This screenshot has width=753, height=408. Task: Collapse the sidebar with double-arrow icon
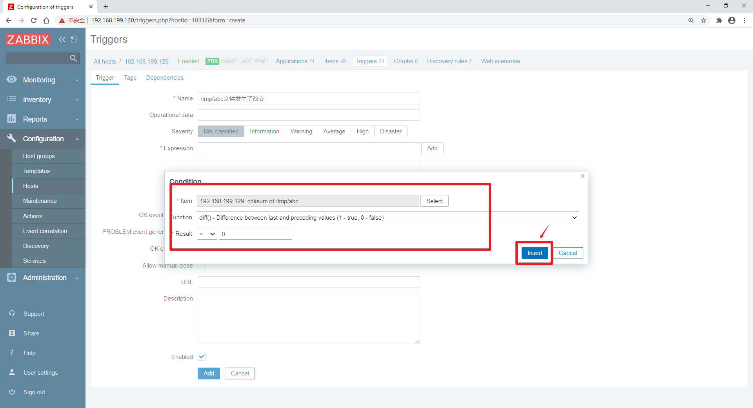[62, 40]
